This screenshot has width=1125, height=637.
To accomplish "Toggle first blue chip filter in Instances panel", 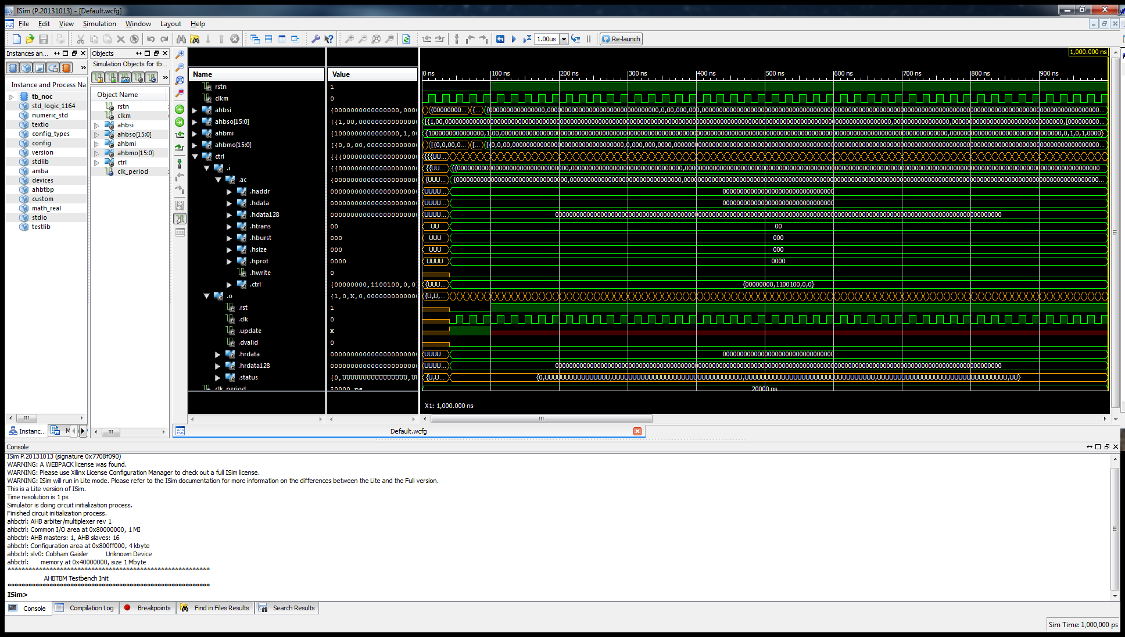I will pos(12,67).
